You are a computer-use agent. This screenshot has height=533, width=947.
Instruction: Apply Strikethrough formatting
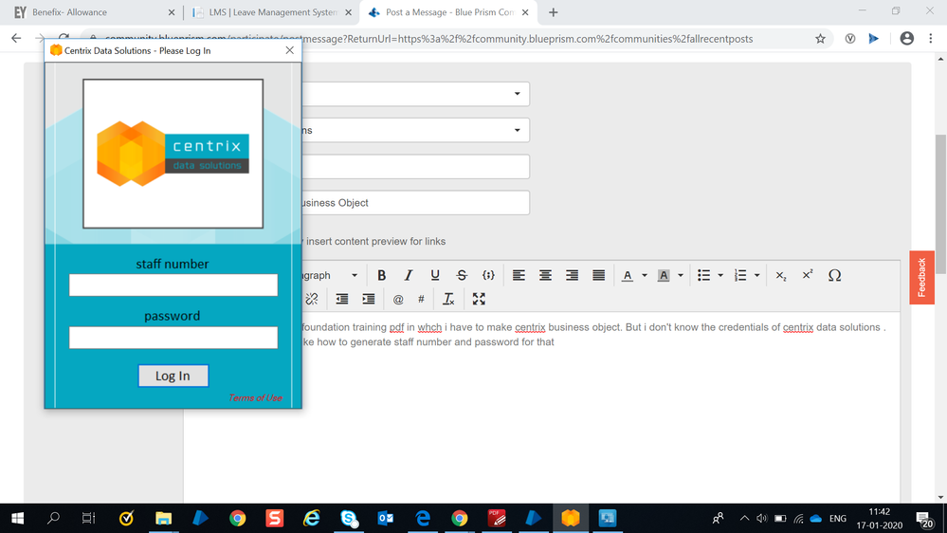pyautogui.click(x=462, y=276)
